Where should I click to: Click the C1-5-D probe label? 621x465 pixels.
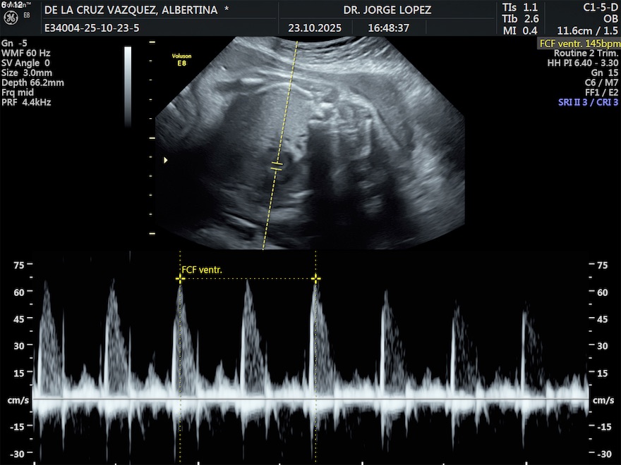pos(599,6)
